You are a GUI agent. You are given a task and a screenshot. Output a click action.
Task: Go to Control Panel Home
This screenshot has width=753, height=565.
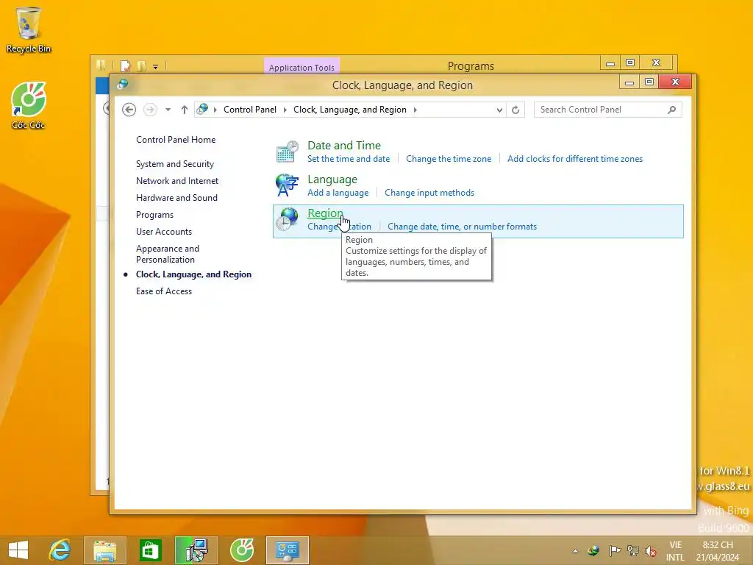(176, 140)
